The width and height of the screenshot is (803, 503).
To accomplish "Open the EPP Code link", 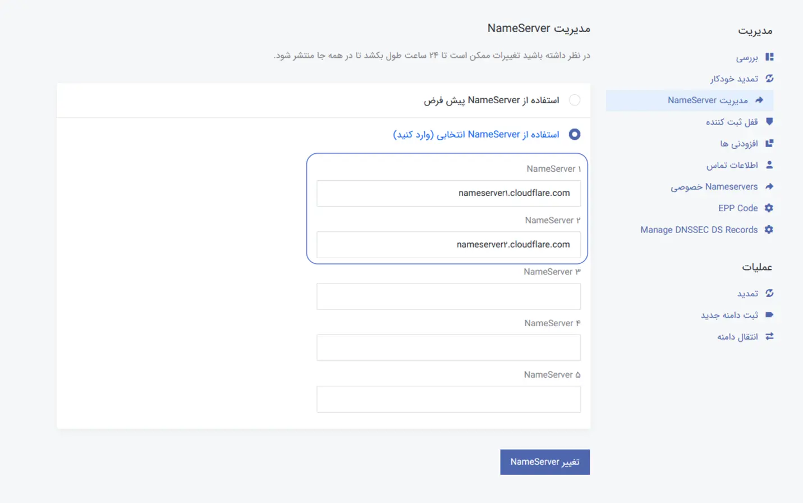I will click(x=738, y=208).
